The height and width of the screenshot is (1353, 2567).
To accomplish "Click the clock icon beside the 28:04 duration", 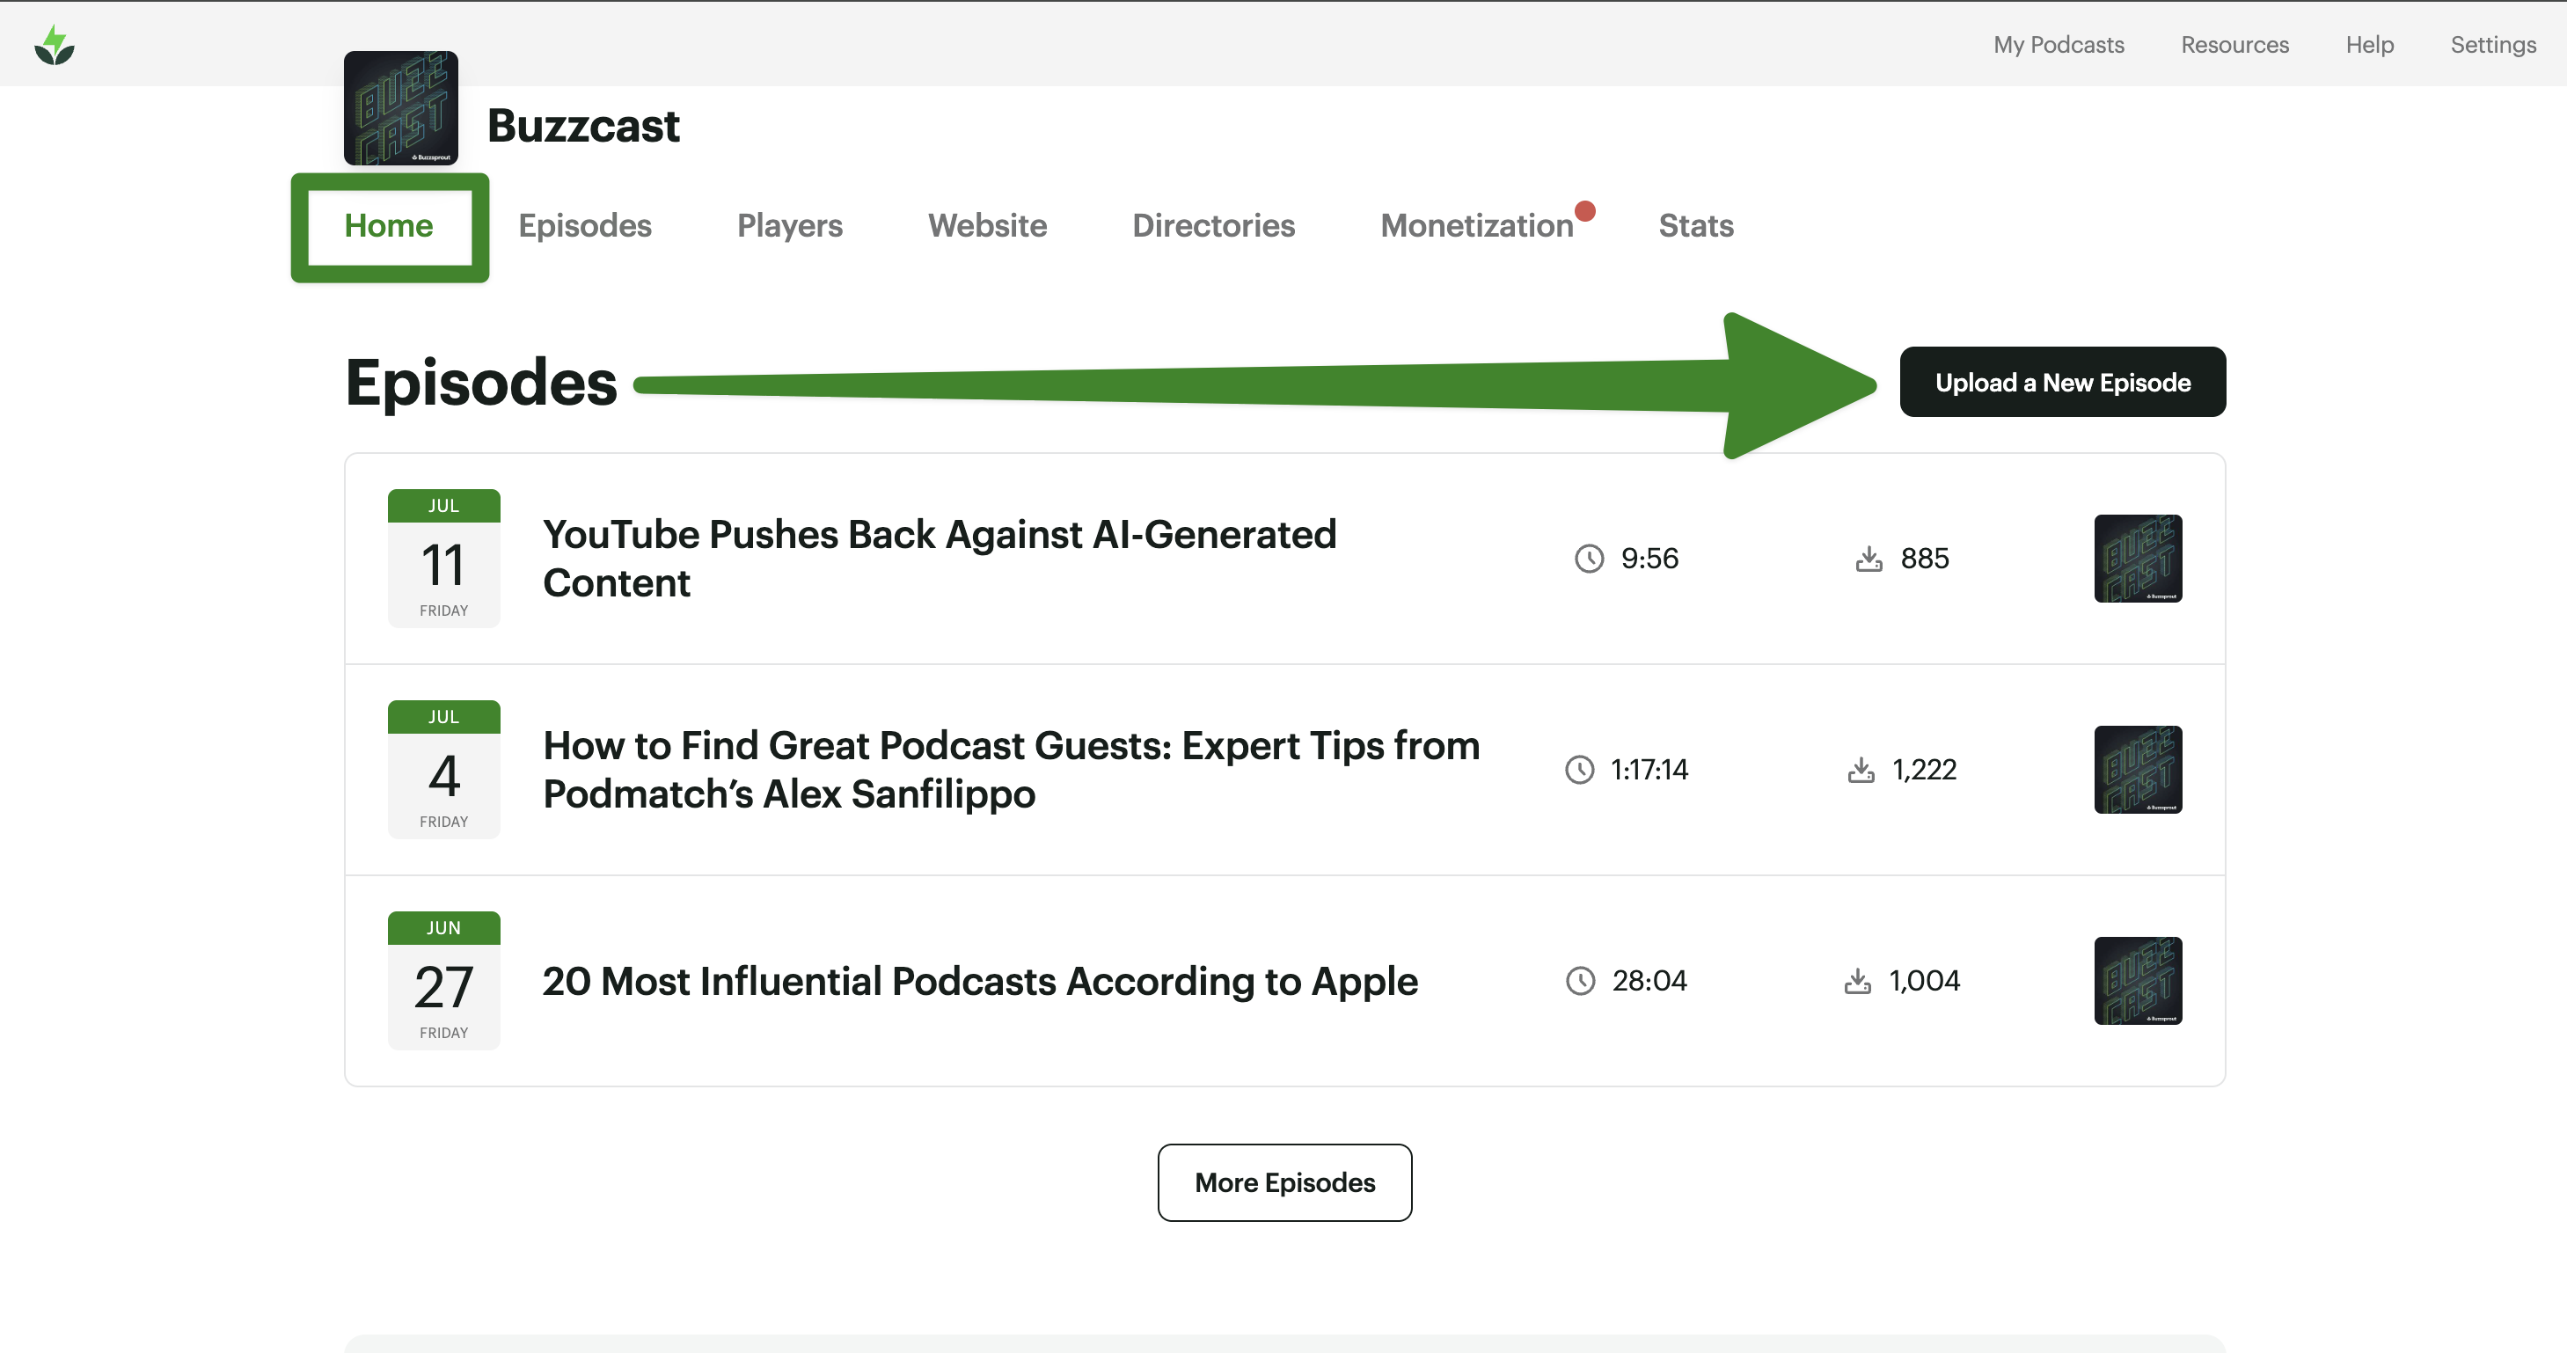I will point(1581,982).
